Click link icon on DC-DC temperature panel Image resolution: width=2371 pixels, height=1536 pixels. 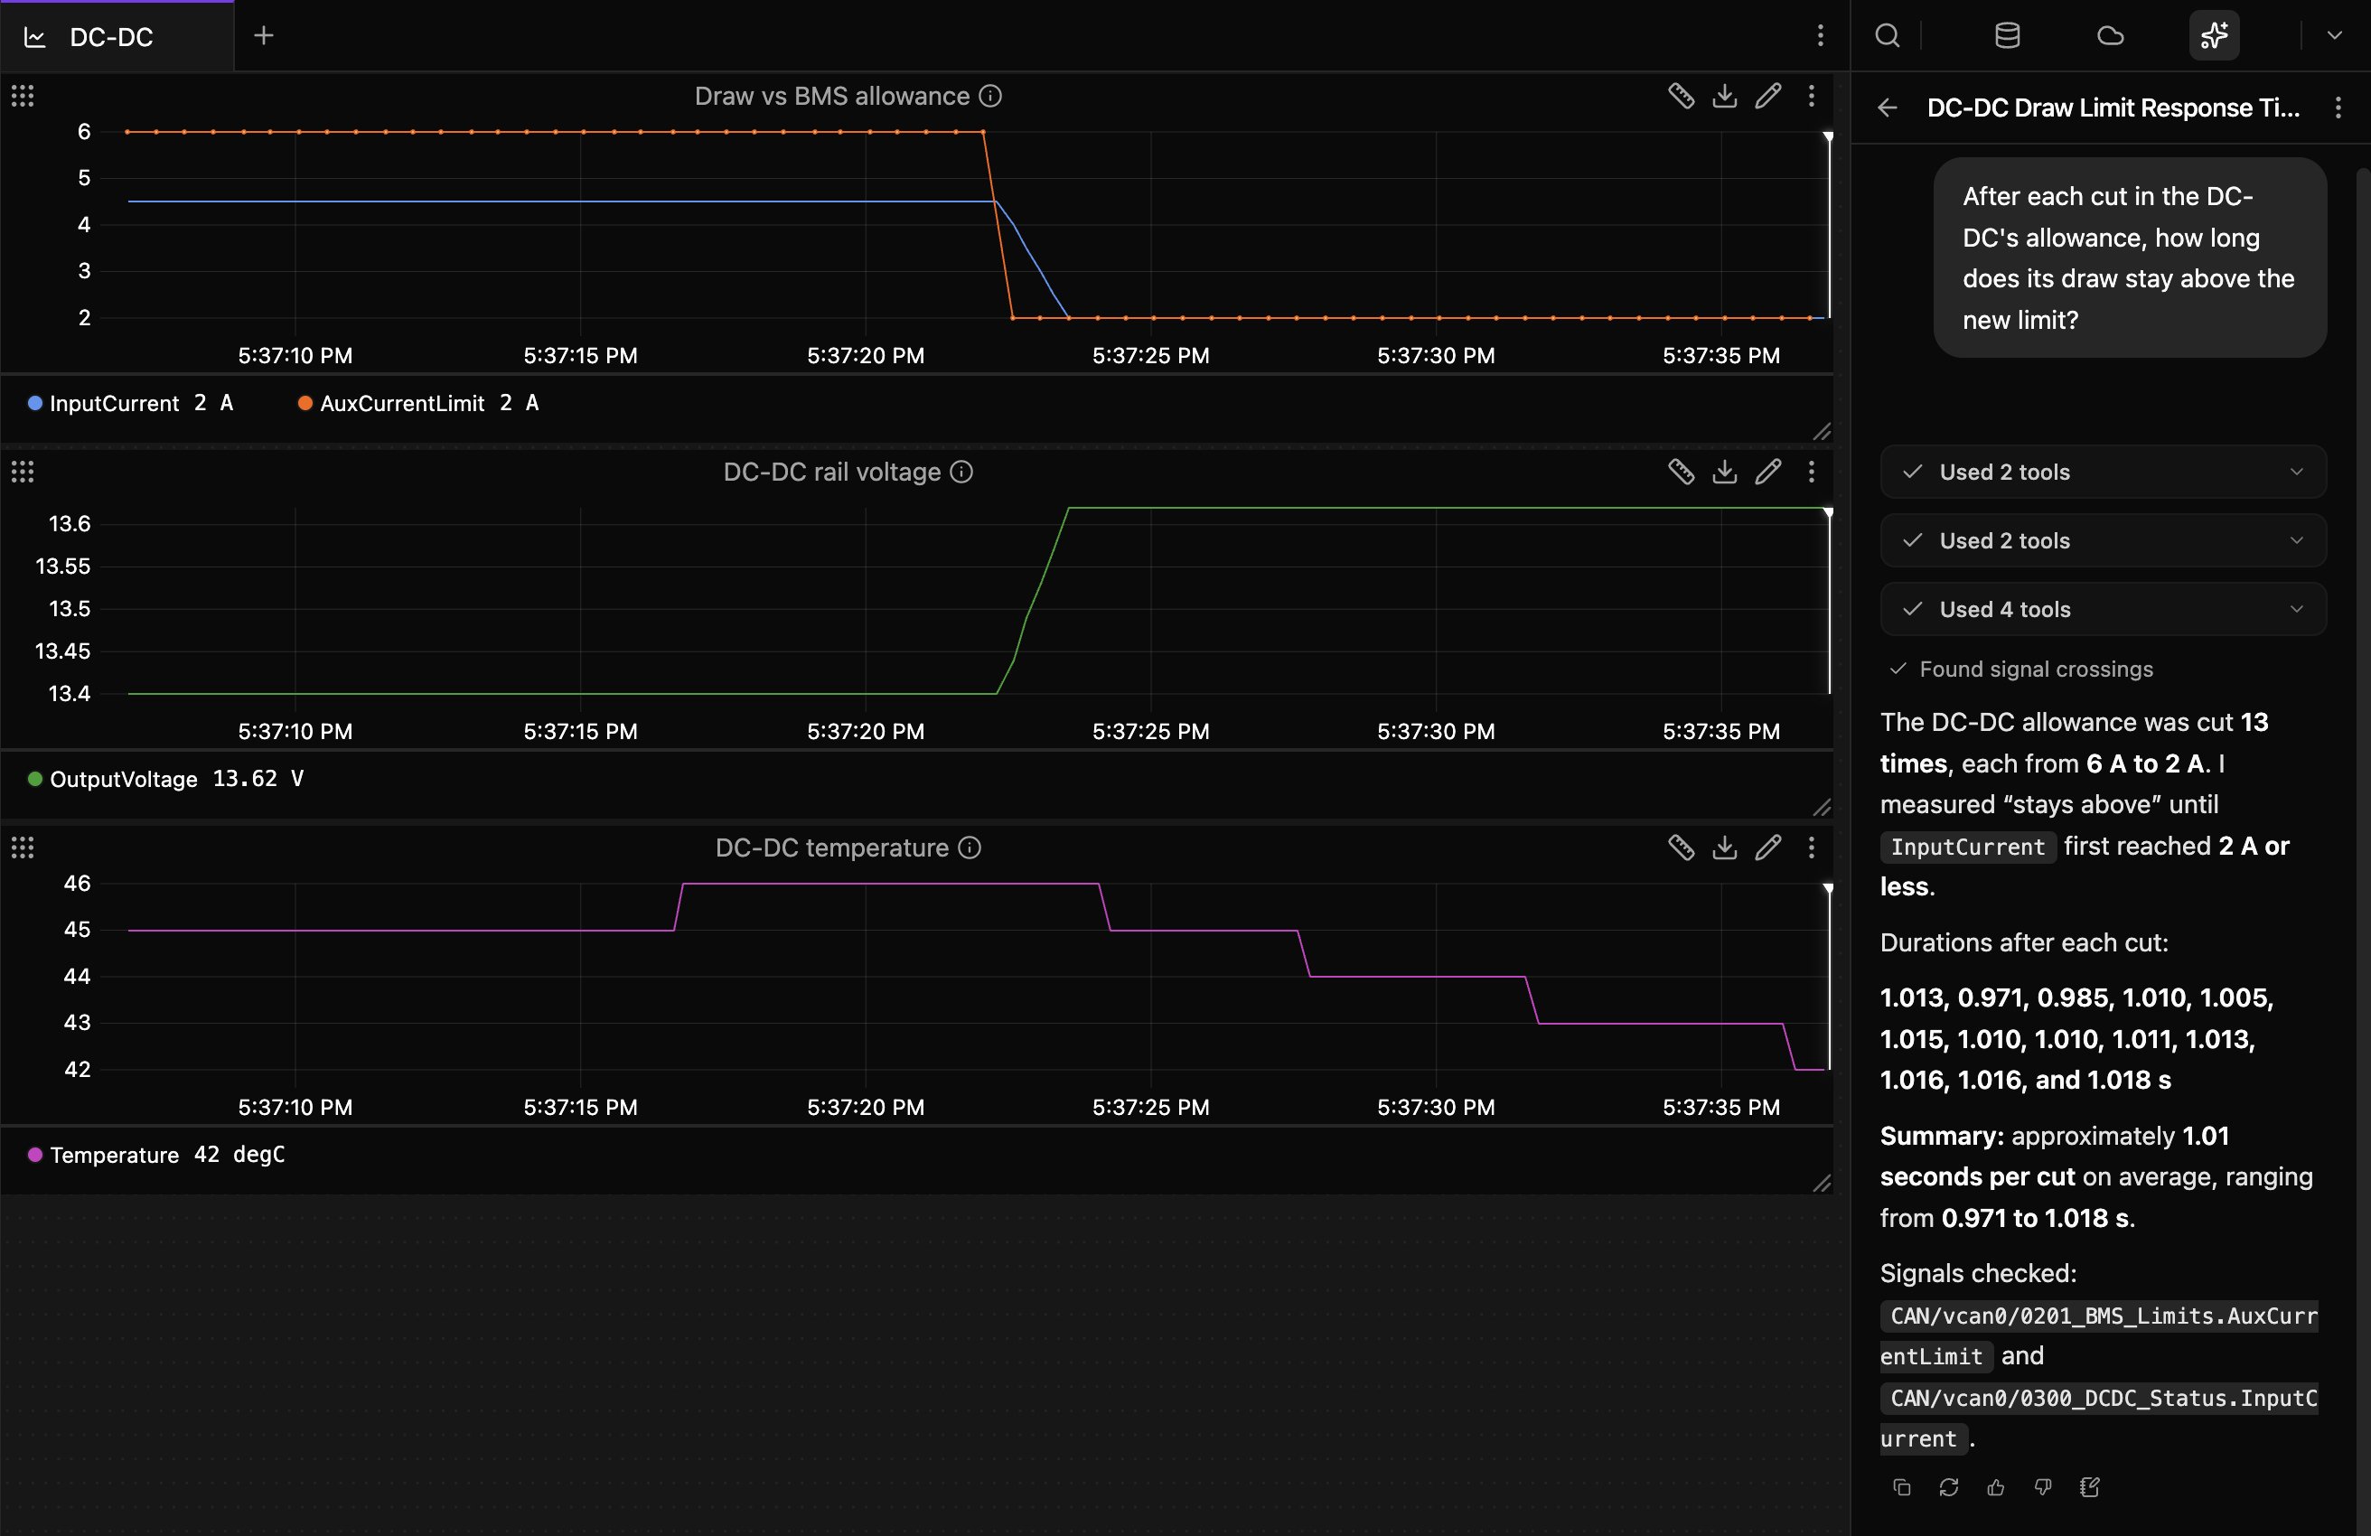point(1681,847)
